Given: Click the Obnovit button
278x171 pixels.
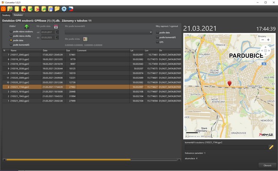Looking at the screenshot, I should [x=268, y=165].
